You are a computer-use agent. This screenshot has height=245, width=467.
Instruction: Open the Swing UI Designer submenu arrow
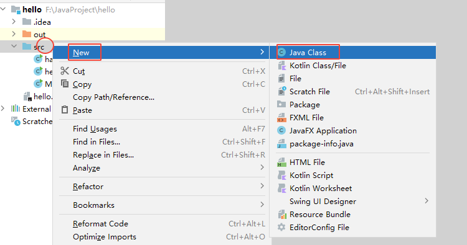[427, 201]
